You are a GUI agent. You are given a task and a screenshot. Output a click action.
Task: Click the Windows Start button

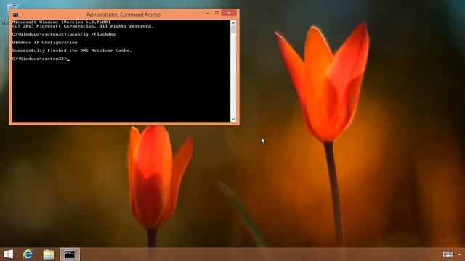pyautogui.click(x=9, y=254)
